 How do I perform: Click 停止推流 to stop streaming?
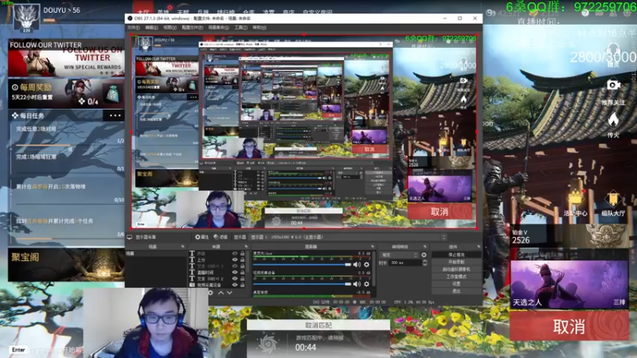(x=456, y=255)
